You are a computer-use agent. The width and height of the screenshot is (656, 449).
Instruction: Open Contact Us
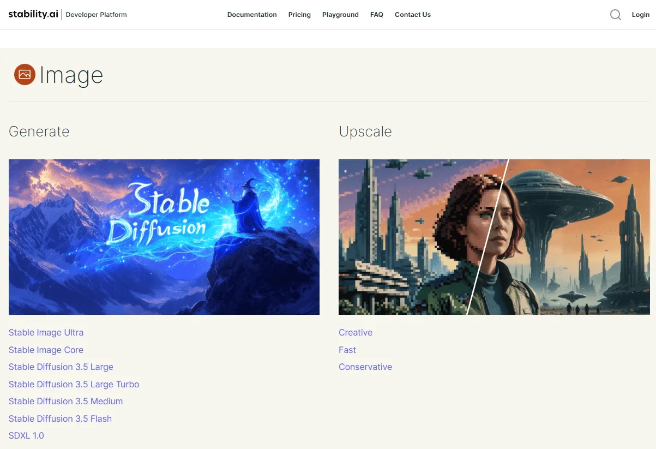[x=413, y=15]
